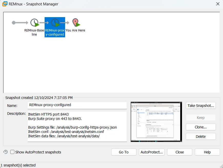Click the snapshot screenshot thumbnail
The image size is (223, 168).
tap(156, 122)
